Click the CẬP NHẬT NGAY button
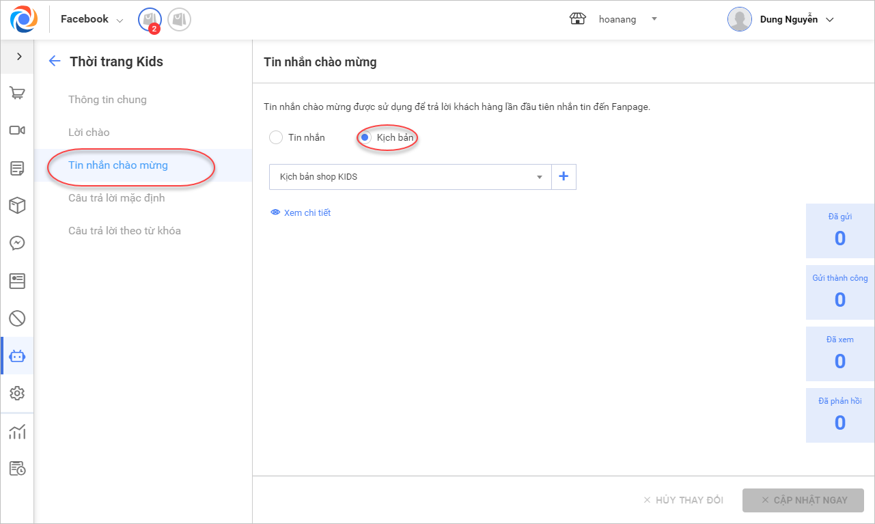Viewport: 875px width, 524px height. pyautogui.click(x=803, y=500)
